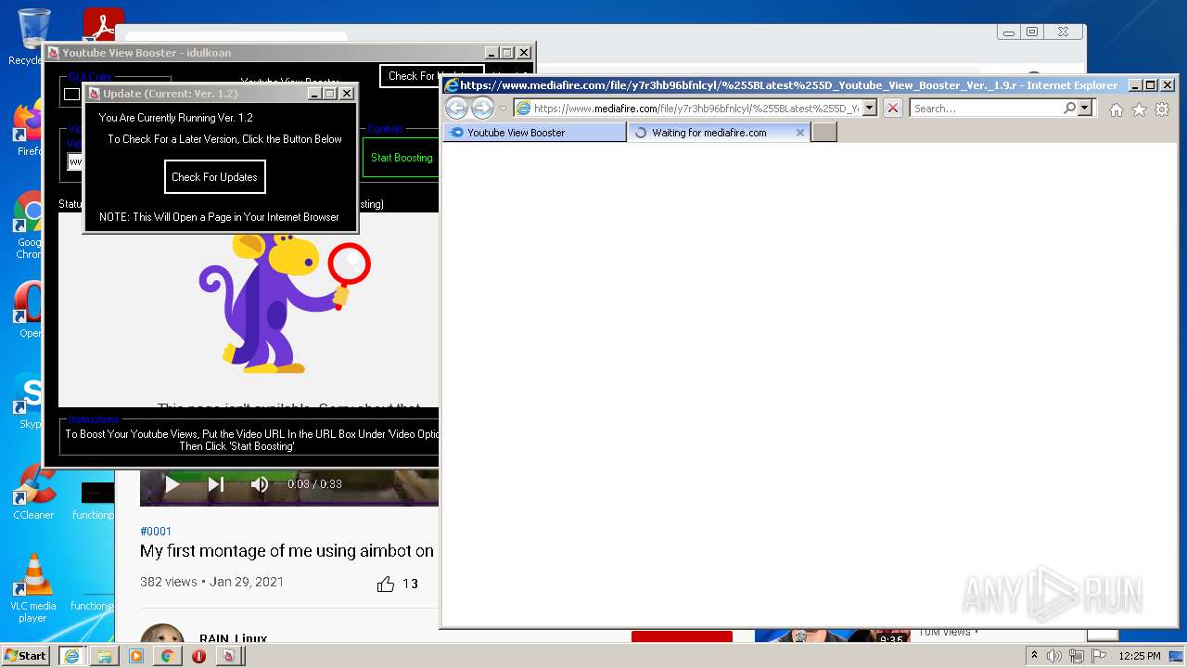This screenshot has height=668, width=1187.
Task: Expand the address bar autocomplete dropdown
Action: pos(869,108)
